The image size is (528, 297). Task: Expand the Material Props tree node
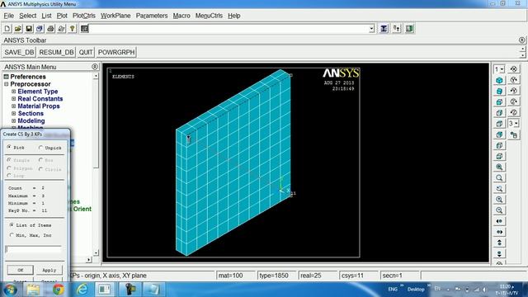point(13,106)
